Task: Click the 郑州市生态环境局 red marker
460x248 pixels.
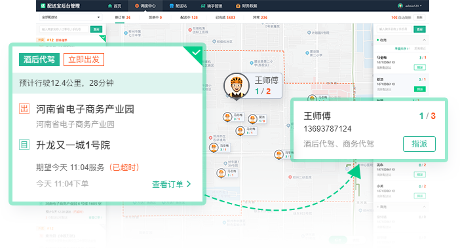Action: (210, 138)
